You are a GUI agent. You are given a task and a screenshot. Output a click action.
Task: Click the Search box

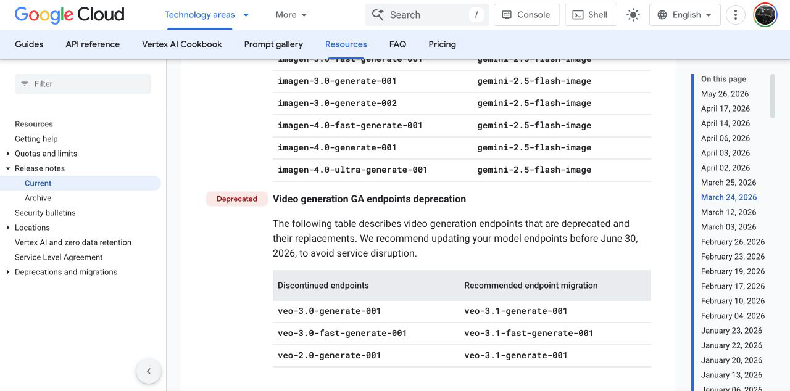pyautogui.click(x=427, y=15)
